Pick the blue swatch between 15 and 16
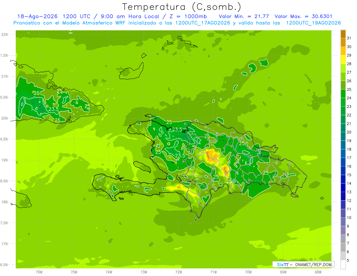 click(x=343, y=171)
